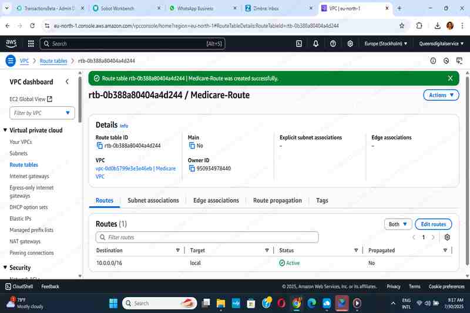Open Subnets in the sidebar
This screenshot has height=313, width=470.
click(x=18, y=153)
